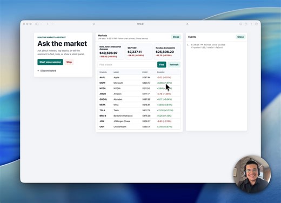Click the market data loaded event entry
This screenshot has width=281, height=203.
[x=208, y=46]
